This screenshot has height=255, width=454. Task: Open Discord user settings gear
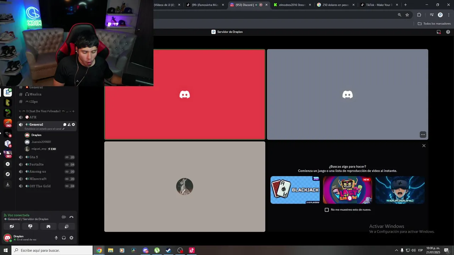(71, 238)
